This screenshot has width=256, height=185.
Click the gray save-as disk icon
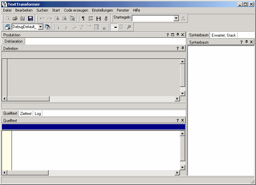pos(23,18)
